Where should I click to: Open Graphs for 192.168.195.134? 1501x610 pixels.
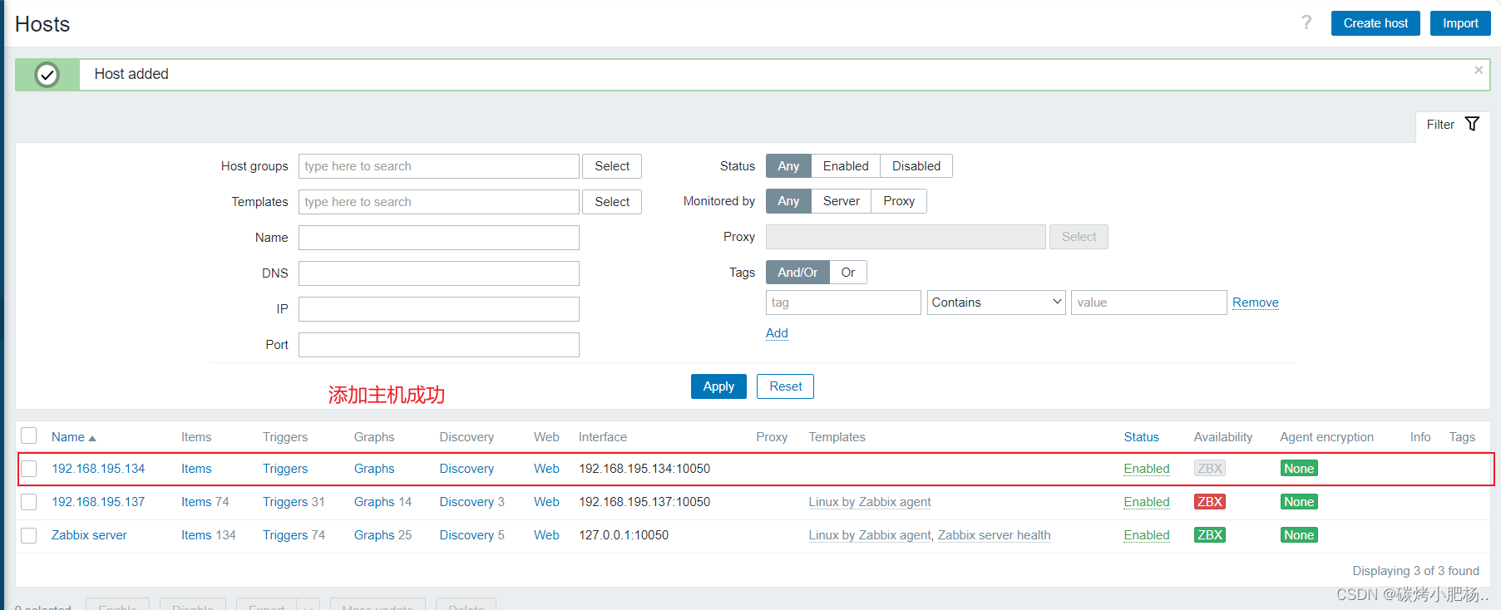(x=374, y=469)
